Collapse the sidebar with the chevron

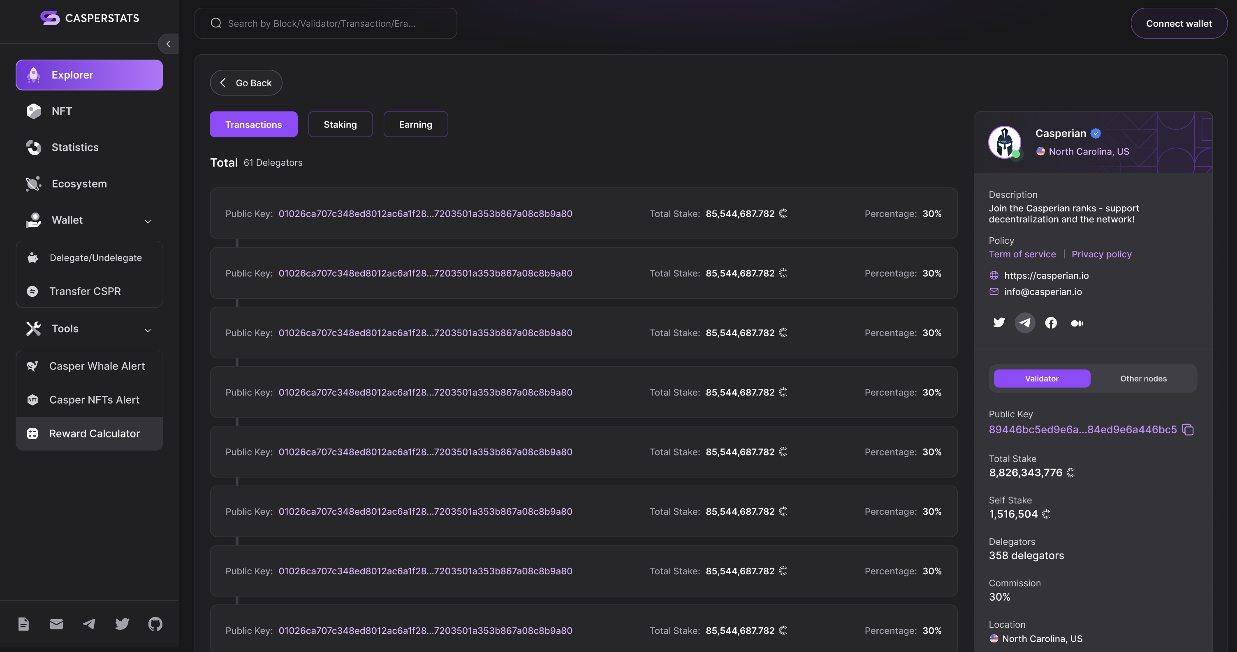[x=168, y=44]
